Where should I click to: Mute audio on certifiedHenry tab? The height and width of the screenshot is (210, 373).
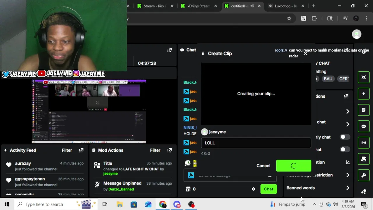coord(252,6)
